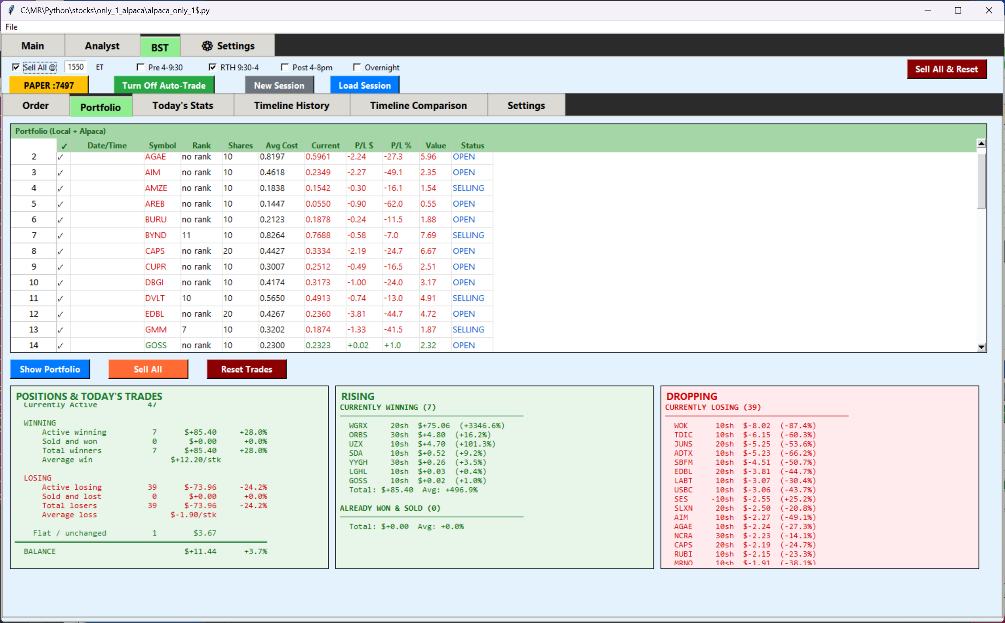Click Show Portfolio button
Viewport: 1005px width, 623px height.
[50, 369]
